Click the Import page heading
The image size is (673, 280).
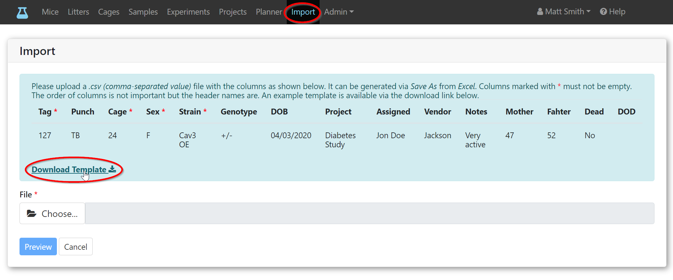(37, 51)
